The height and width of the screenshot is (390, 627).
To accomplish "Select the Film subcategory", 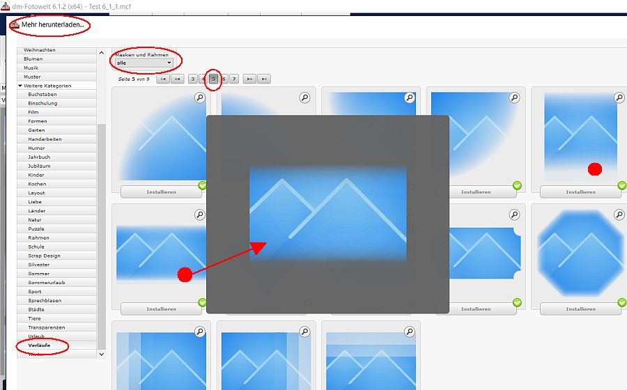I will pyautogui.click(x=57, y=112).
